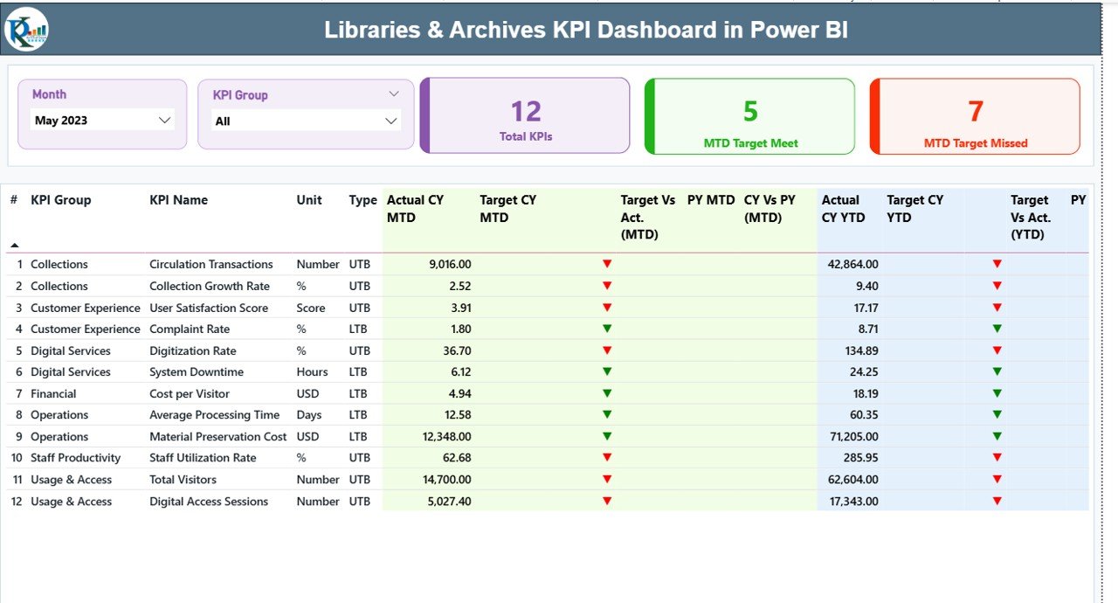Select the 7 MTD Target Missed card
Image resolution: width=1118 pixels, height=603 pixels.
(x=974, y=116)
